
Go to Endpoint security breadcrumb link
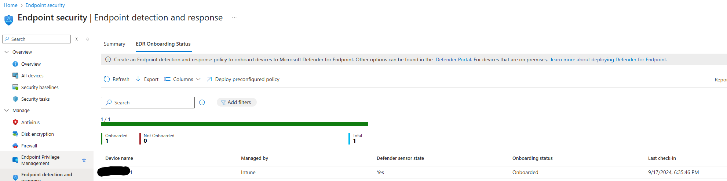(45, 5)
